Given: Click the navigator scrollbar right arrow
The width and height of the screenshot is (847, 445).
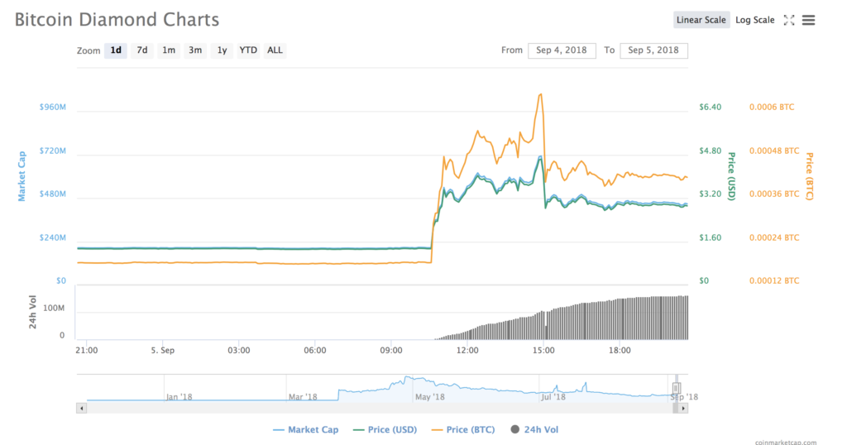Looking at the screenshot, I should tap(682, 408).
